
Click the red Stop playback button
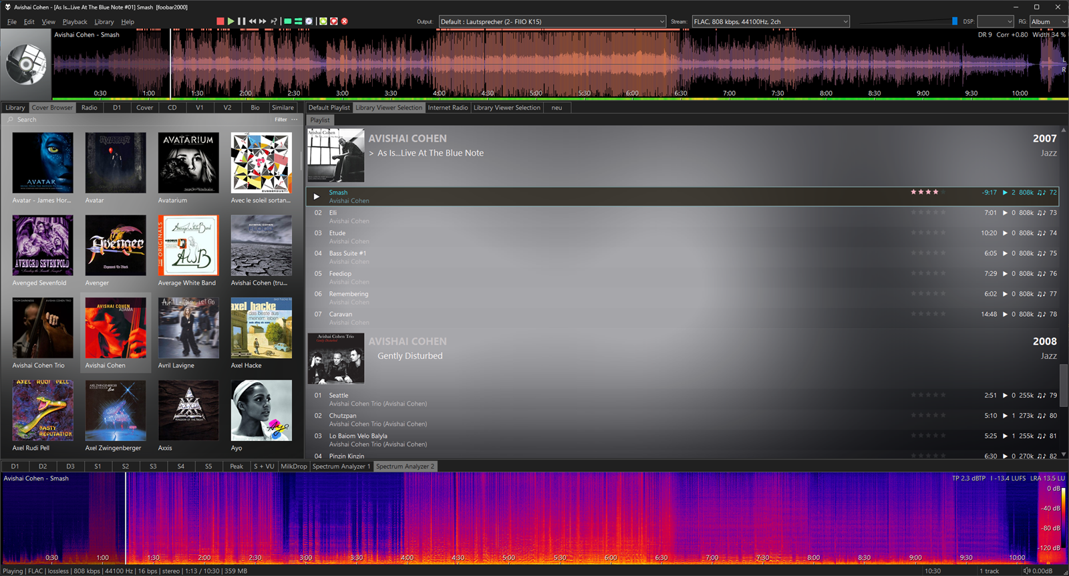pos(220,21)
